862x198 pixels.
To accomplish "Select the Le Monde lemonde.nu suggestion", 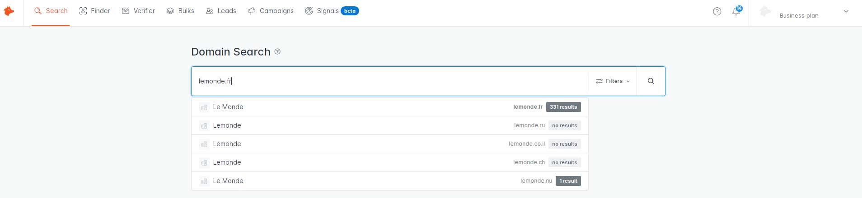I will 390,181.
